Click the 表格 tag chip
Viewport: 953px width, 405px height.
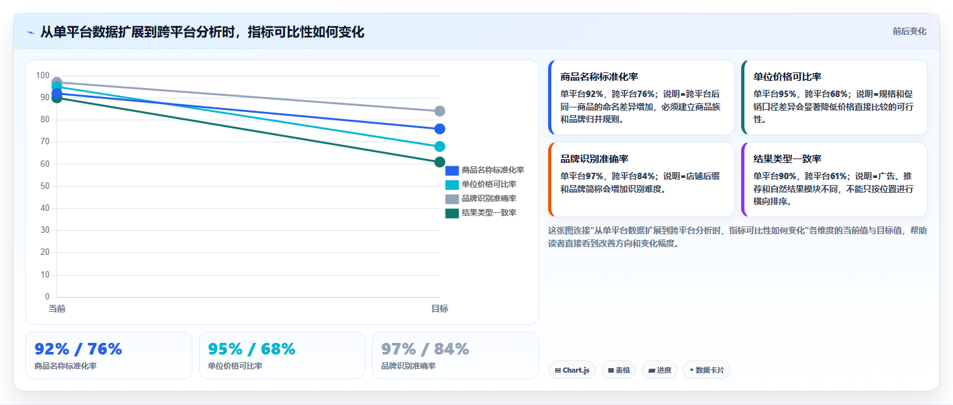tap(619, 370)
